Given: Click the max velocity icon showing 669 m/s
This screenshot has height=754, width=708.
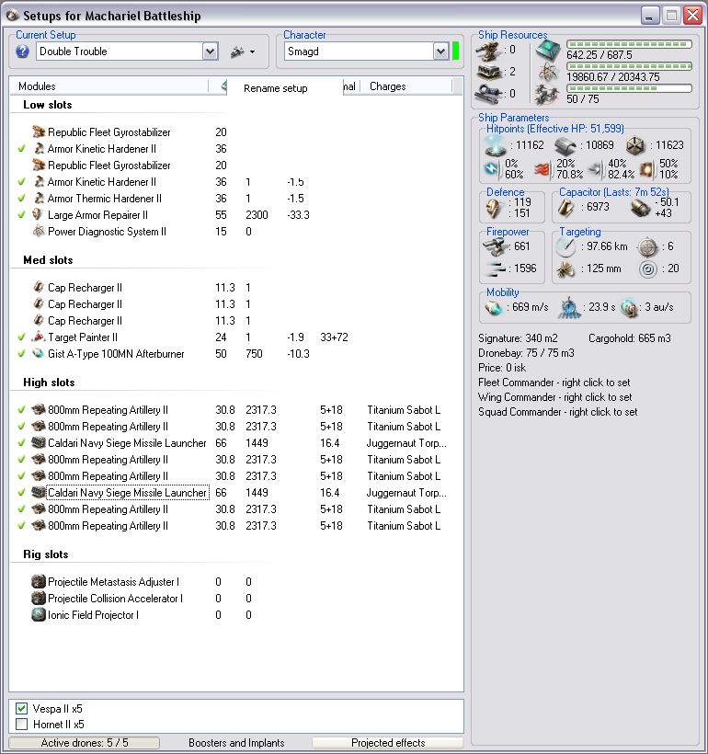Looking at the screenshot, I should tap(493, 307).
